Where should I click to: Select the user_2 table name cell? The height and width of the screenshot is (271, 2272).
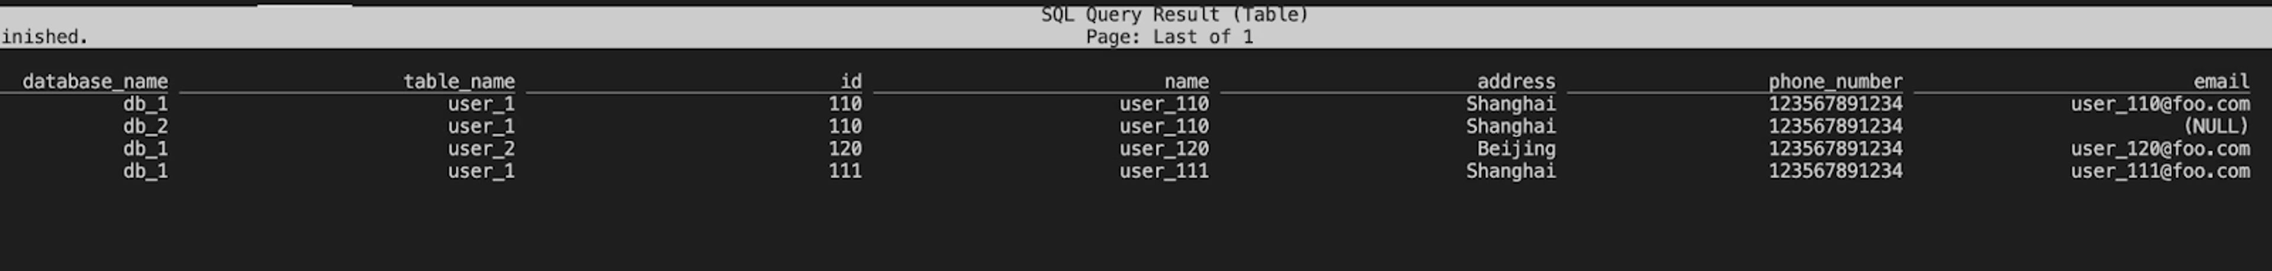click(482, 149)
